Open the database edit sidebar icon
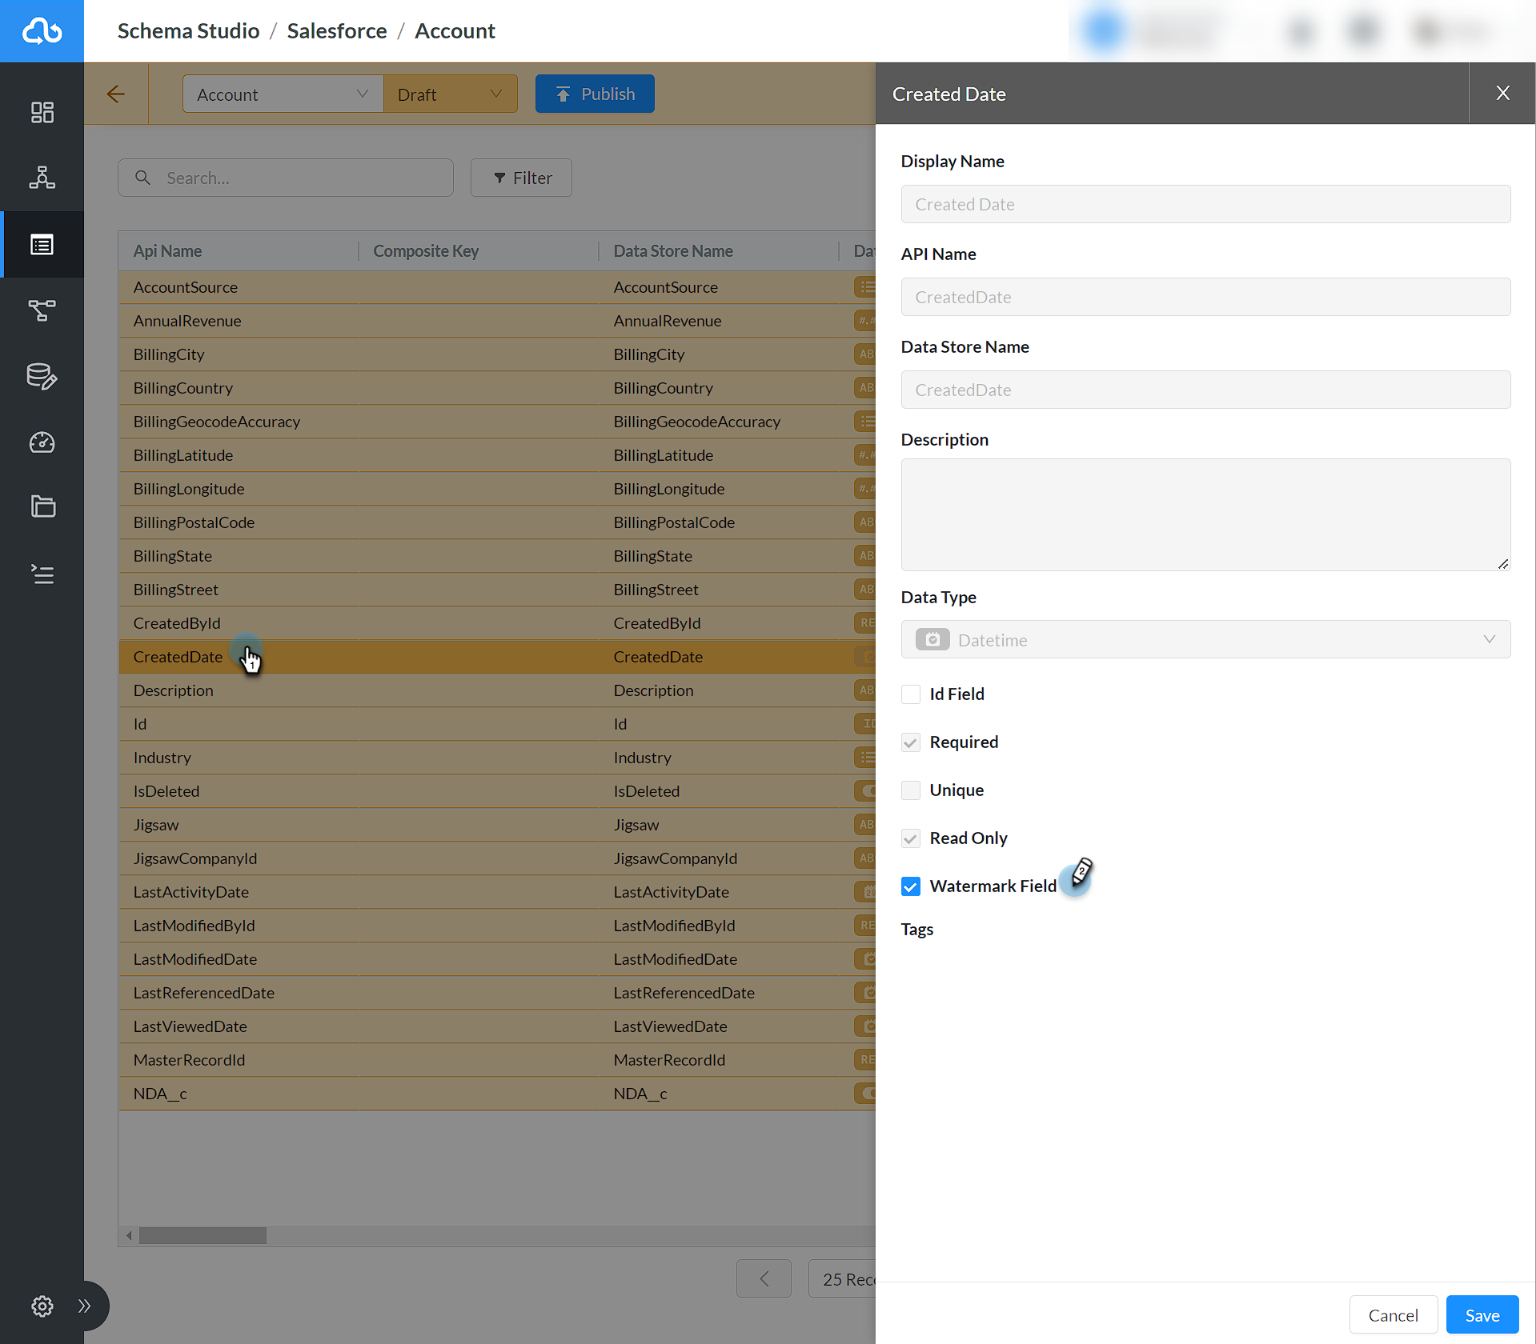1536x1344 pixels. click(42, 377)
